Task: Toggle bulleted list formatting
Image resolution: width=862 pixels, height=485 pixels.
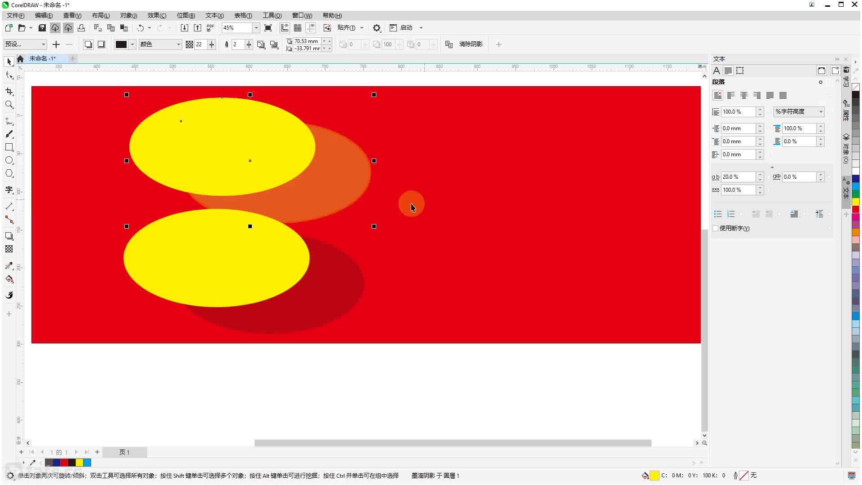Action: pos(718,214)
